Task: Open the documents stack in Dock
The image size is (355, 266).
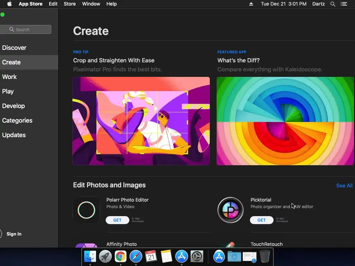Action: 250,257
